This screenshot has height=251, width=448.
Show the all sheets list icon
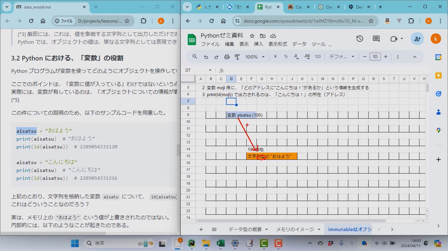pos(214,229)
